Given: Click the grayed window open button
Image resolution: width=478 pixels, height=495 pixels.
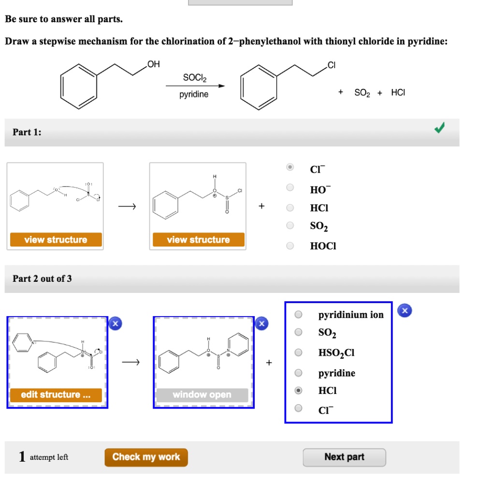Looking at the screenshot, I should point(203,394).
